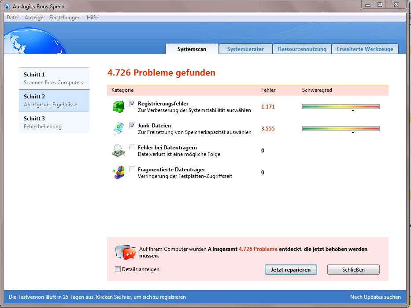This screenshot has width=411, height=308.
Task: Click the trial registration link in status bar
Action: 97,297
